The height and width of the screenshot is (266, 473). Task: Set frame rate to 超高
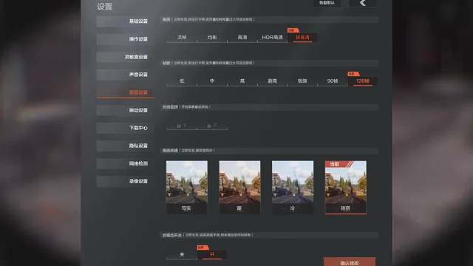(273, 81)
